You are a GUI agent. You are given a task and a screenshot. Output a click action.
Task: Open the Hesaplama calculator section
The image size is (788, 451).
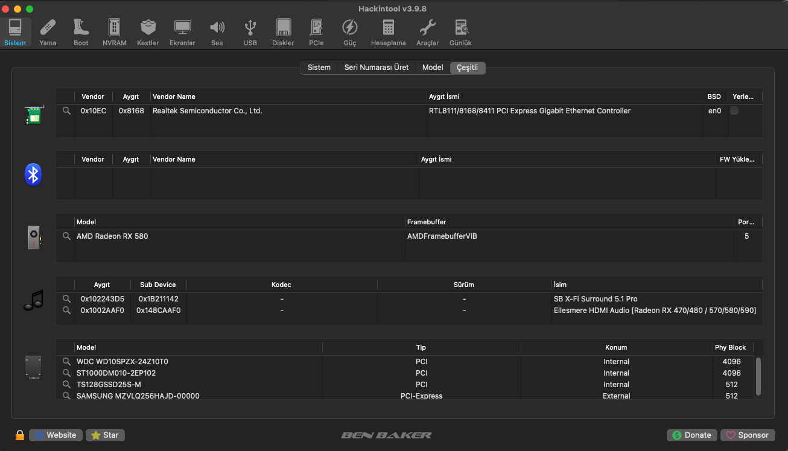(388, 33)
